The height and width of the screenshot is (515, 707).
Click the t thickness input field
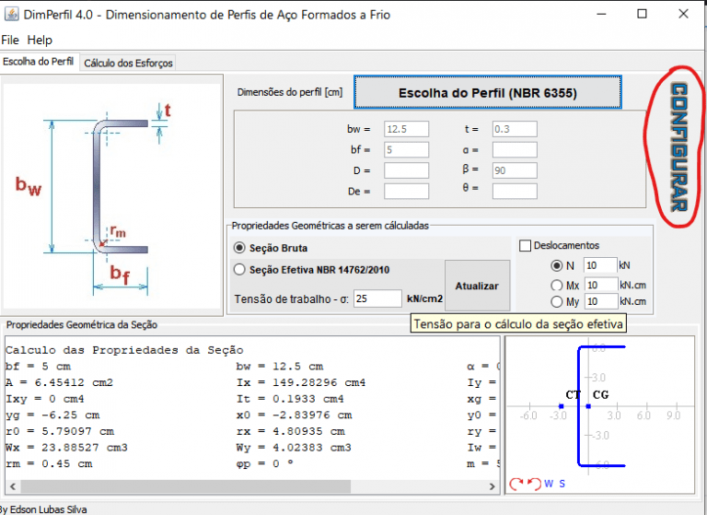click(x=515, y=129)
